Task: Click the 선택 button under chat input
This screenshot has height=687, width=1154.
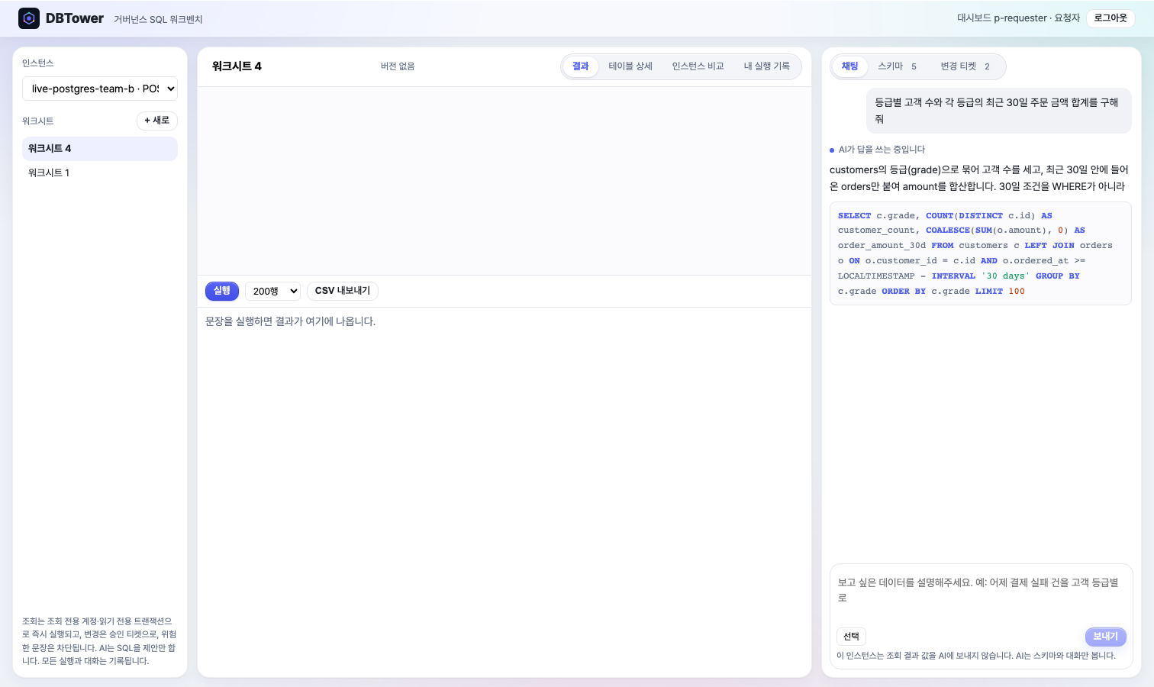Action: pos(852,637)
